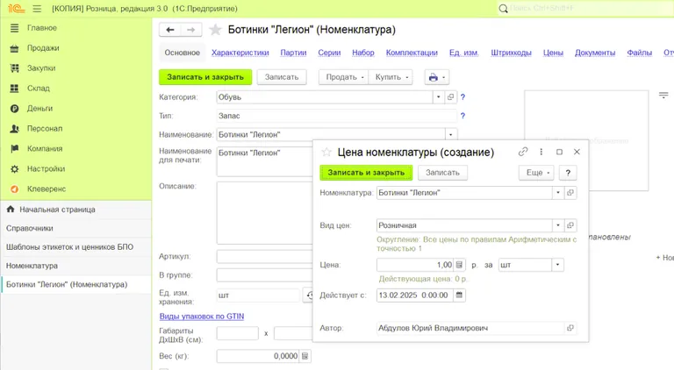Open Склад section
Screen dimensions: 674x370
click(39, 89)
